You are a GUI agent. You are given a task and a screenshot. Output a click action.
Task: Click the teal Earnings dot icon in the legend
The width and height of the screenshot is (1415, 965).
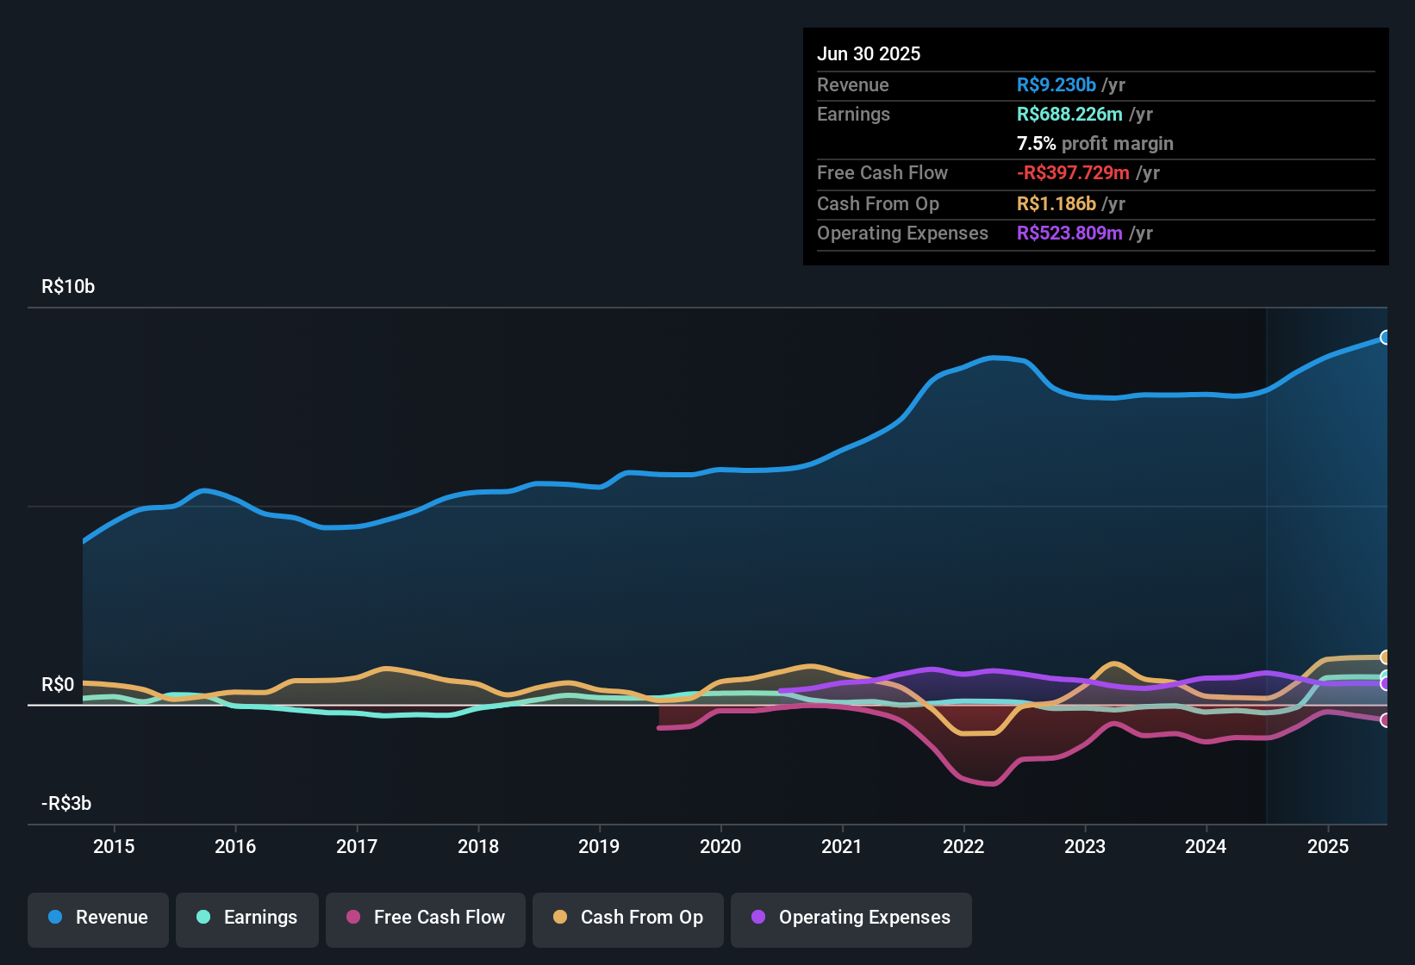point(203,918)
